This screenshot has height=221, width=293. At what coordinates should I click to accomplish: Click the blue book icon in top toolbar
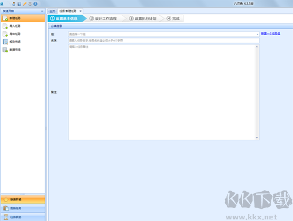click(19, 4)
